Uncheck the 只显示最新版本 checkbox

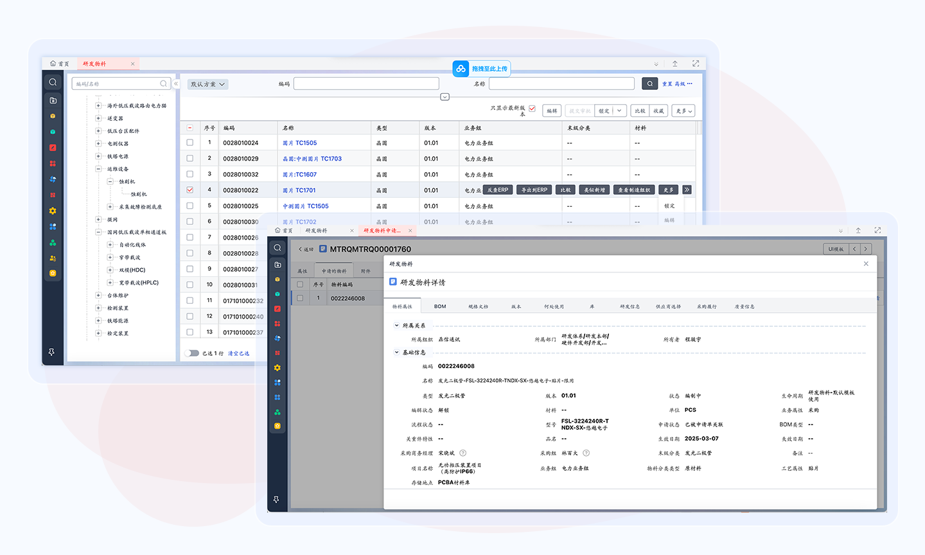pos(532,109)
